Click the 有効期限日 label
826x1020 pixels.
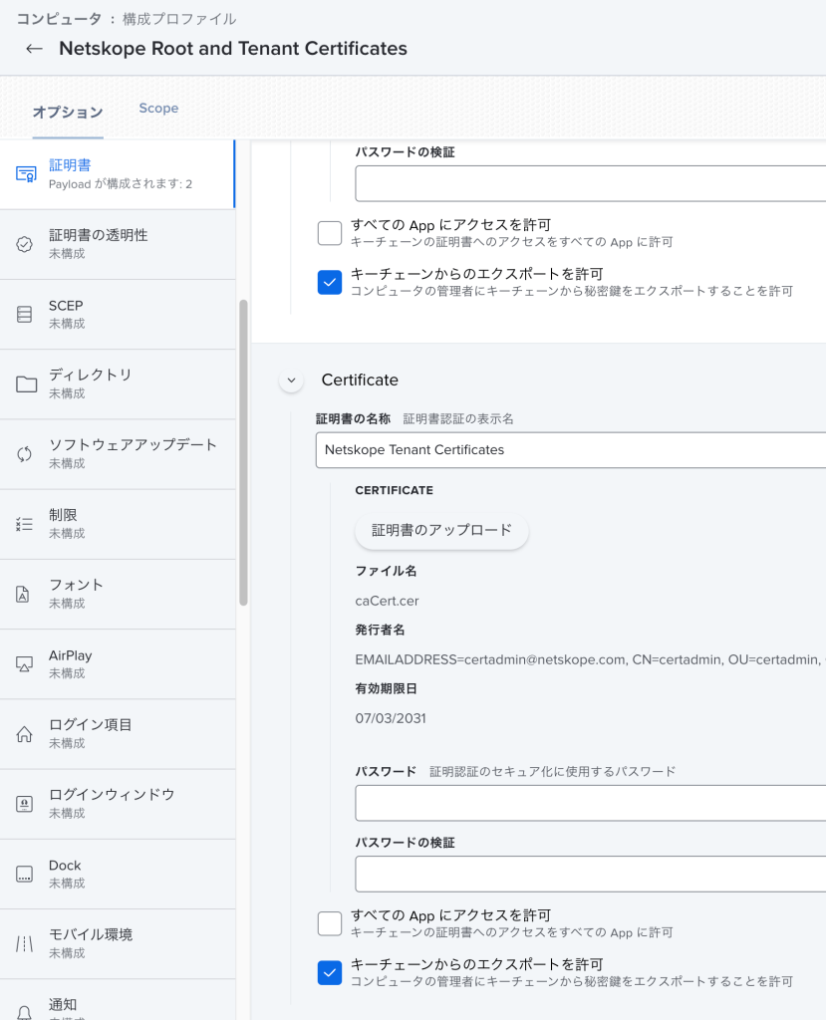(x=386, y=688)
